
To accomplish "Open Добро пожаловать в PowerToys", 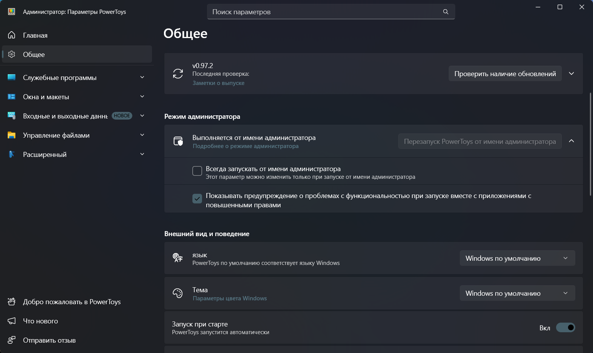I will point(72,301).
